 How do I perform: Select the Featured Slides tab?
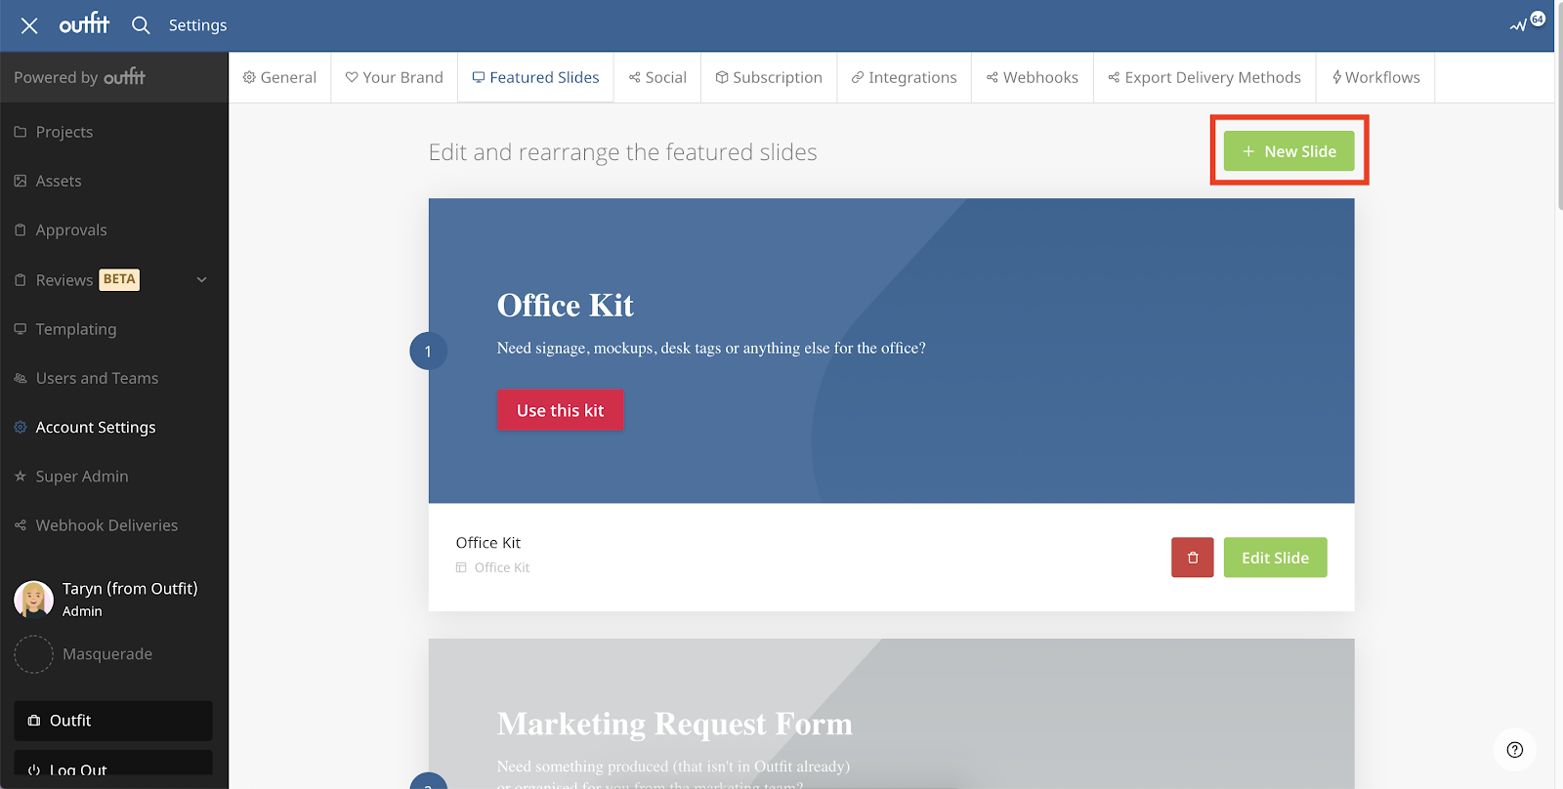click(535, 77)
